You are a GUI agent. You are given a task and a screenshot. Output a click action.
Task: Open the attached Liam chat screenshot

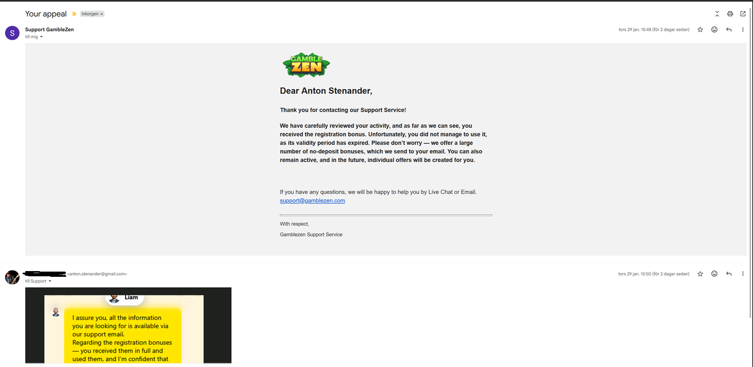click(x=128, y=325)
